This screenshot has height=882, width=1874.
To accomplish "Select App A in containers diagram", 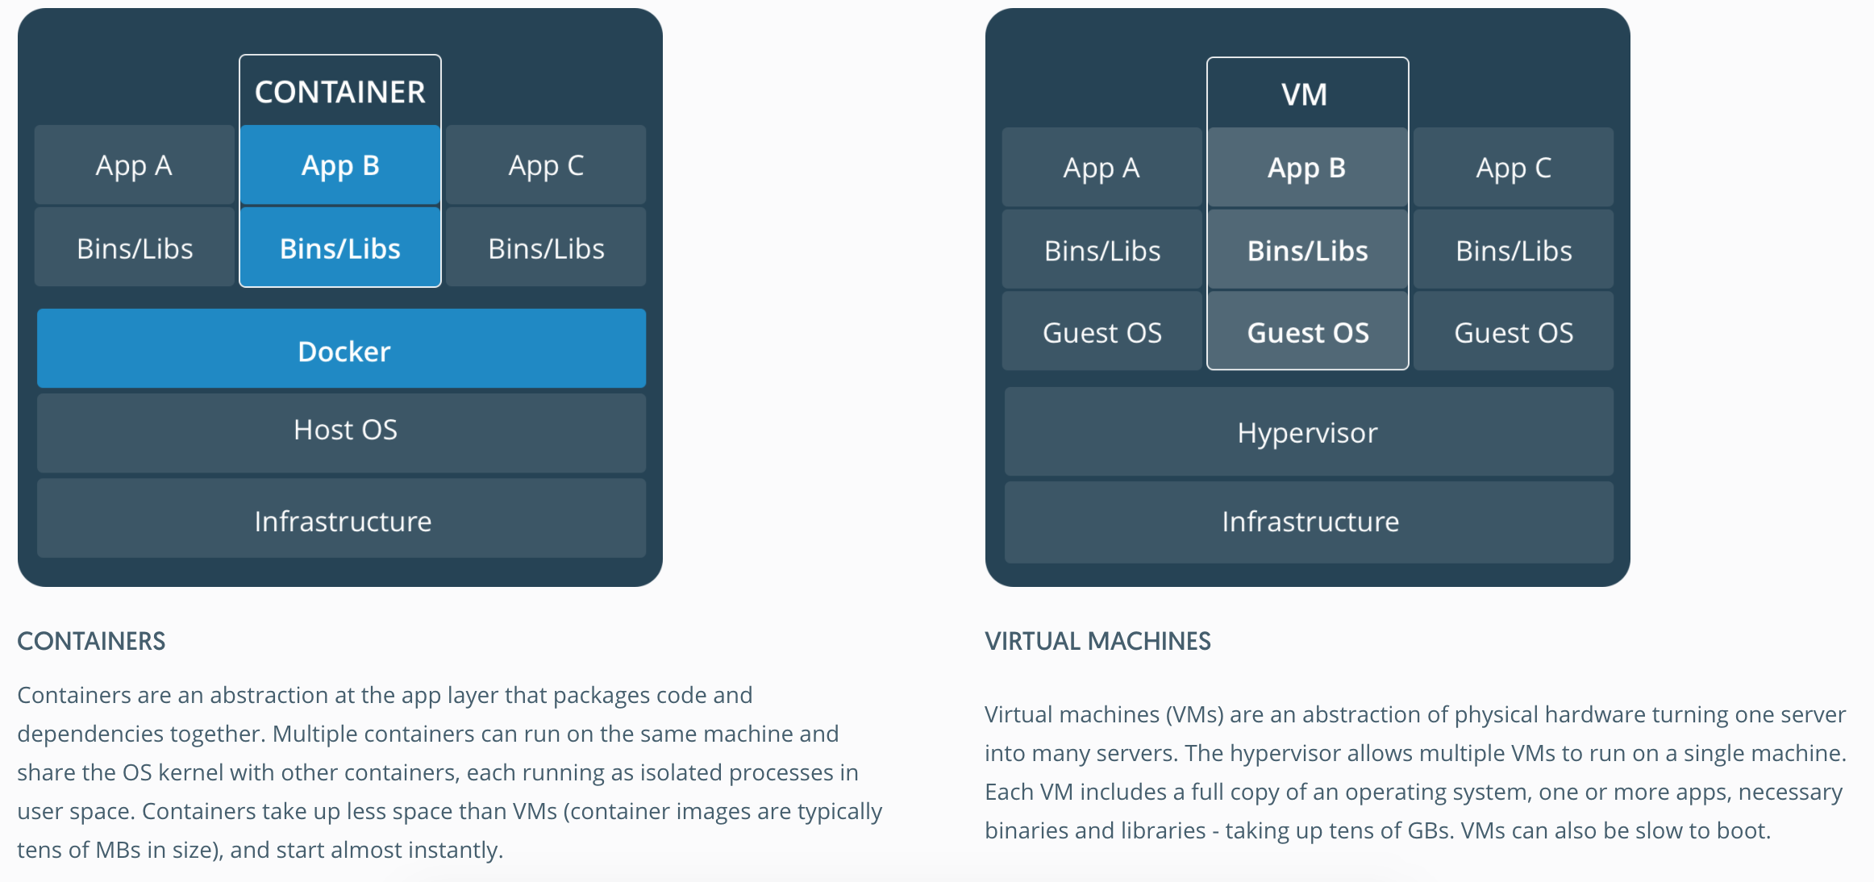I will click(x=134, y=165).
